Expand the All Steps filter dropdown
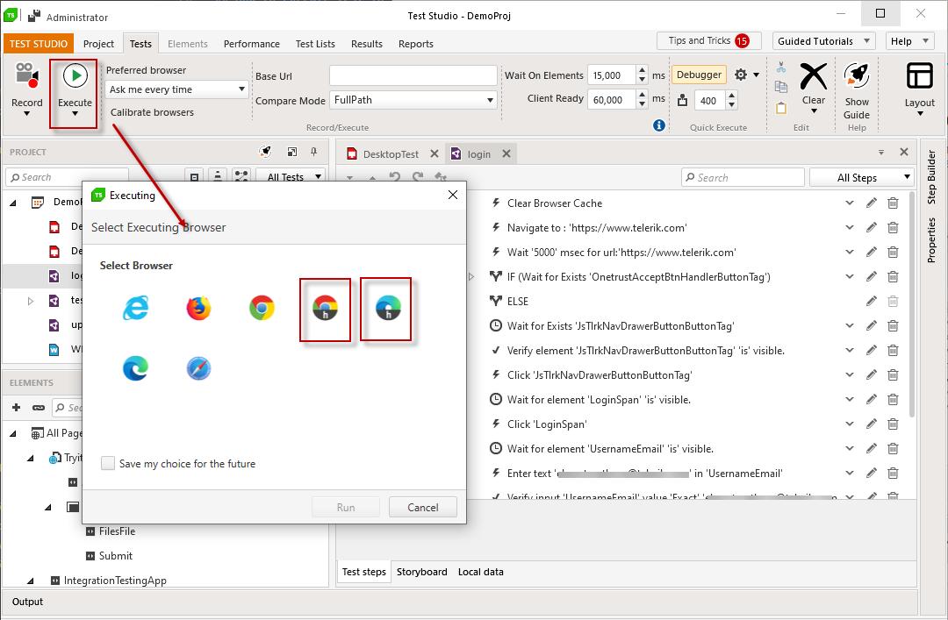The image size is (948, 620). pos(862,177)
